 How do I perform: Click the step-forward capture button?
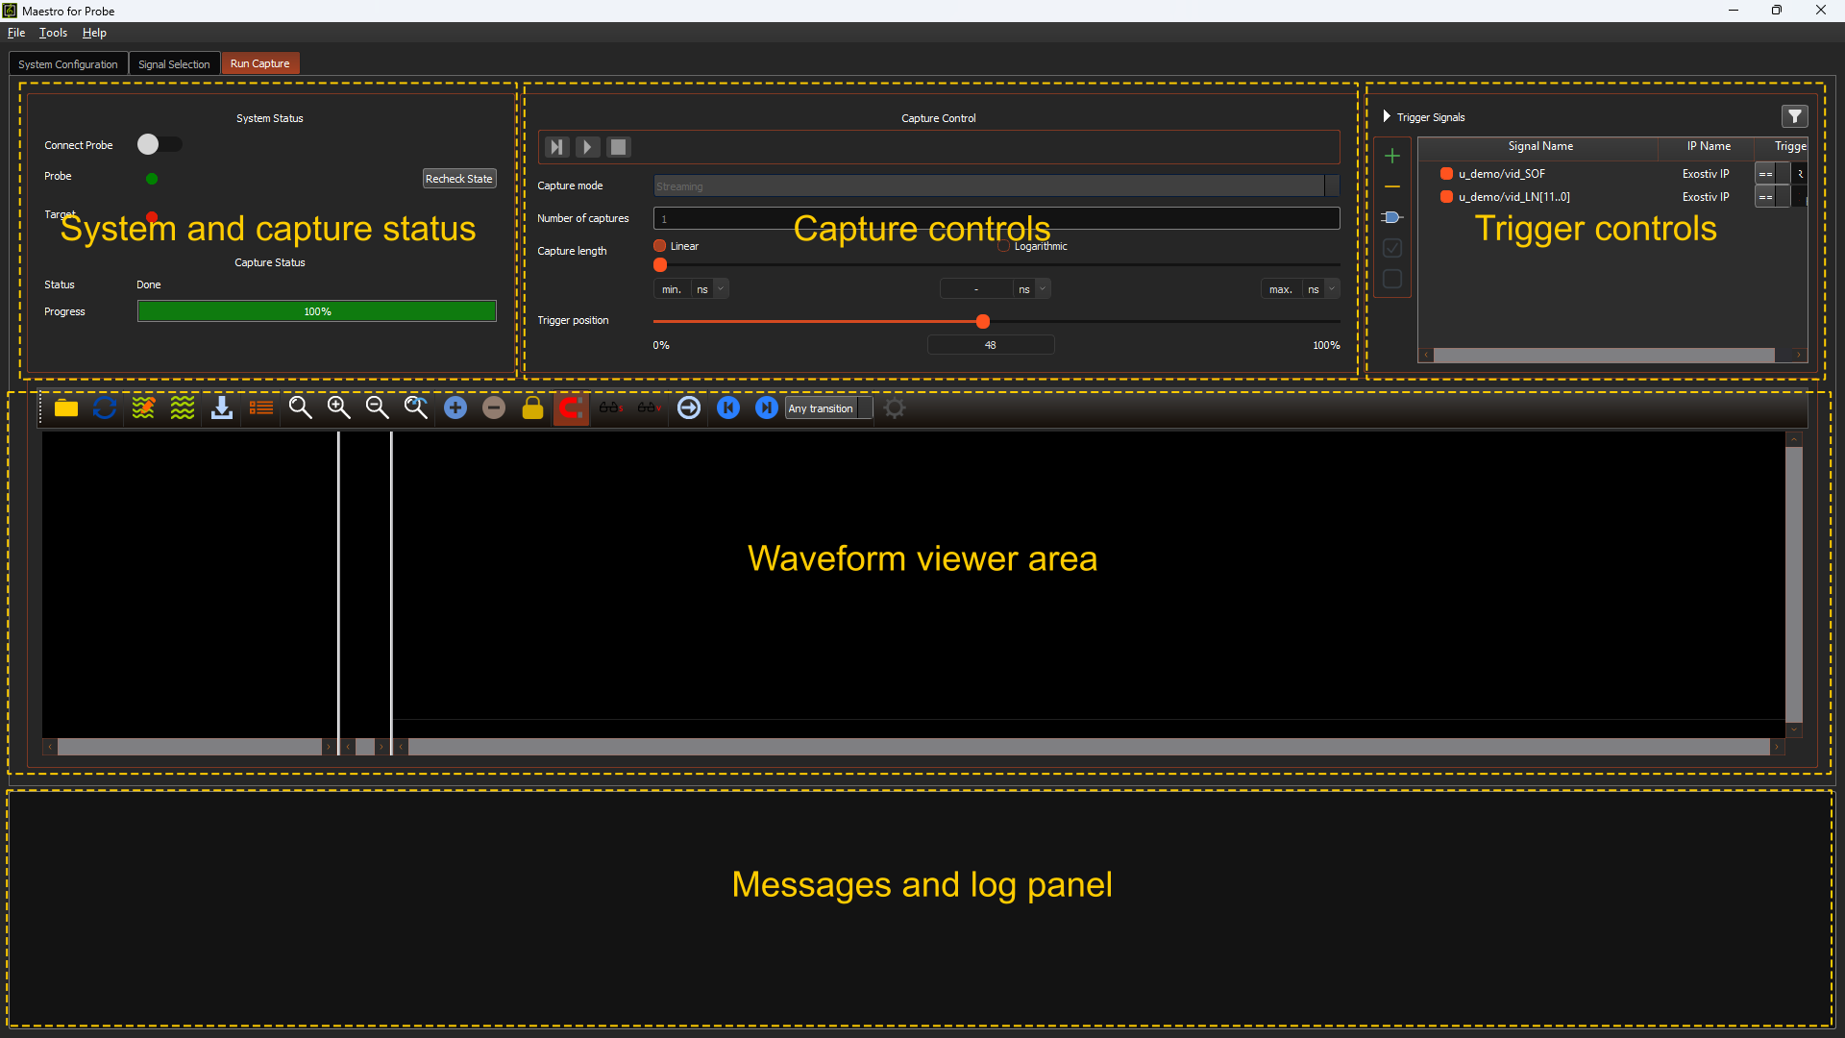coord(556,147)
